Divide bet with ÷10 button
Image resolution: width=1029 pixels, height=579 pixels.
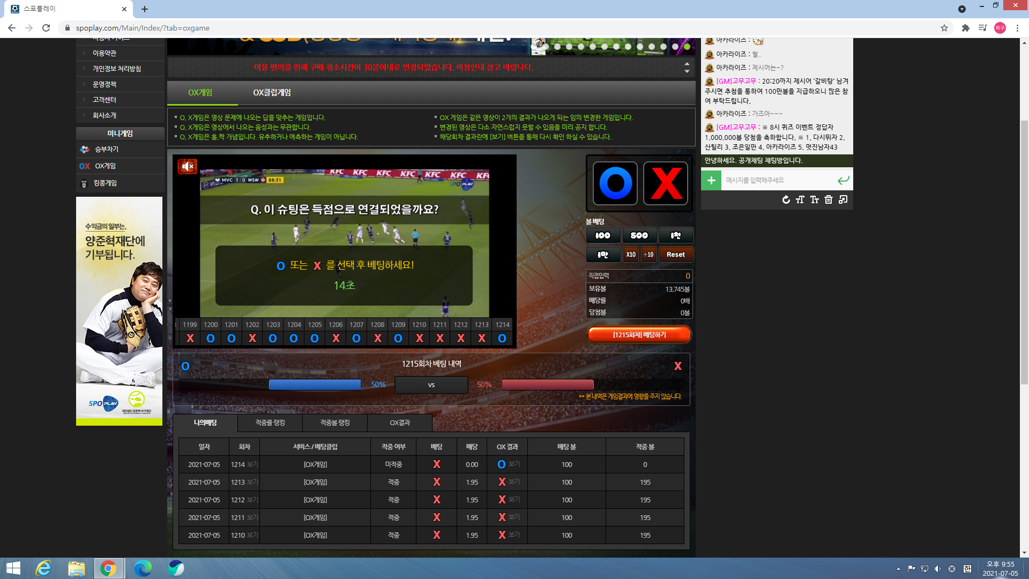tap(648, 255)
